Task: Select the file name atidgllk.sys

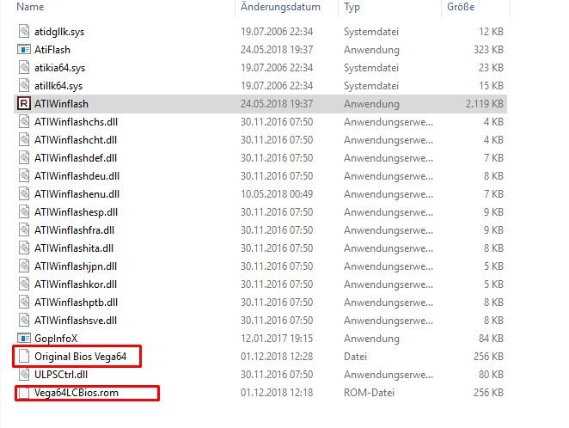Action: tap(59, 32)
